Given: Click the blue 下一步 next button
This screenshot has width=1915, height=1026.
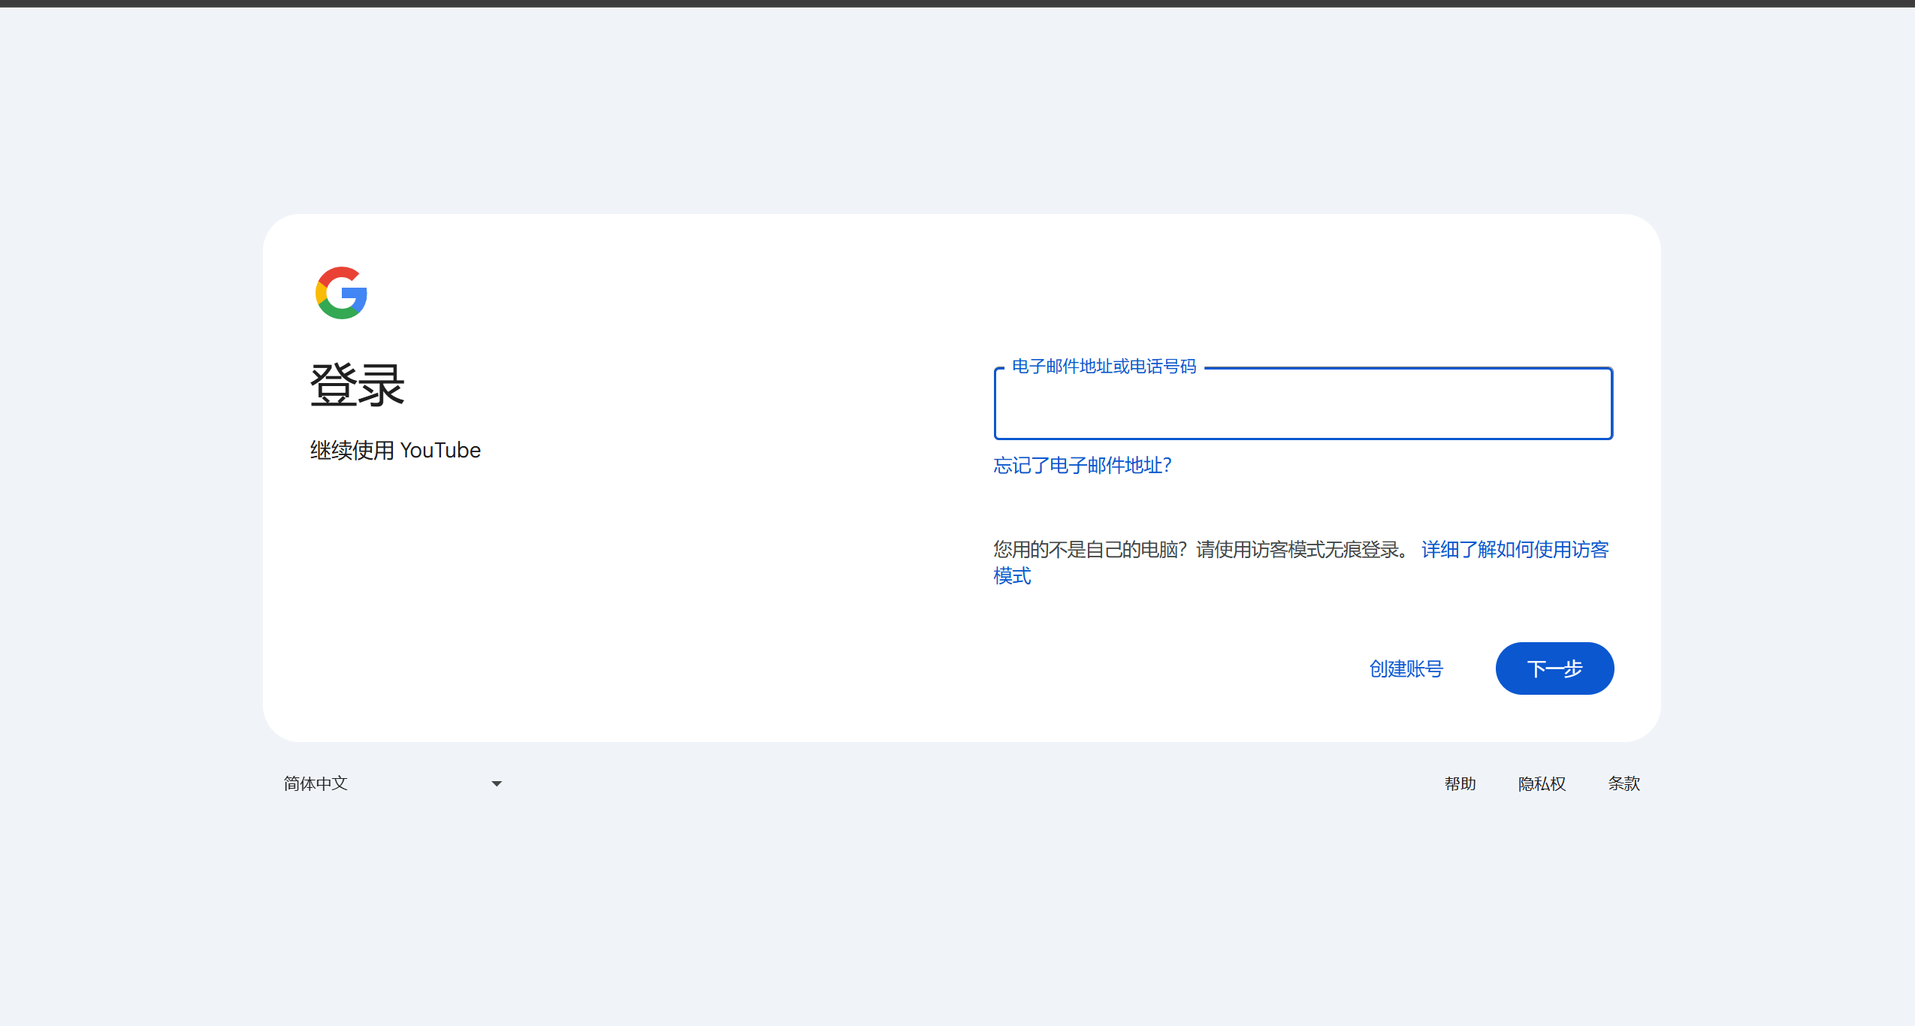Looking at the screenshot, I should 1554,668.
